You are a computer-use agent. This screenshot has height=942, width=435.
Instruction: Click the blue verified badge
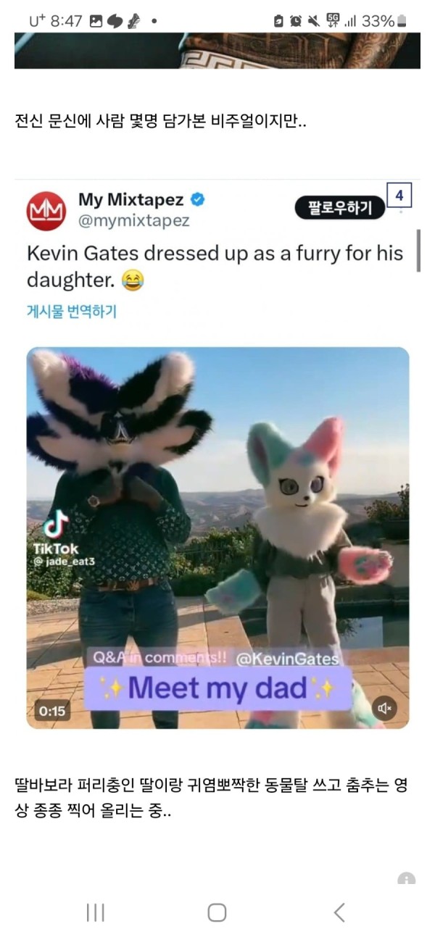coord(196,199)
